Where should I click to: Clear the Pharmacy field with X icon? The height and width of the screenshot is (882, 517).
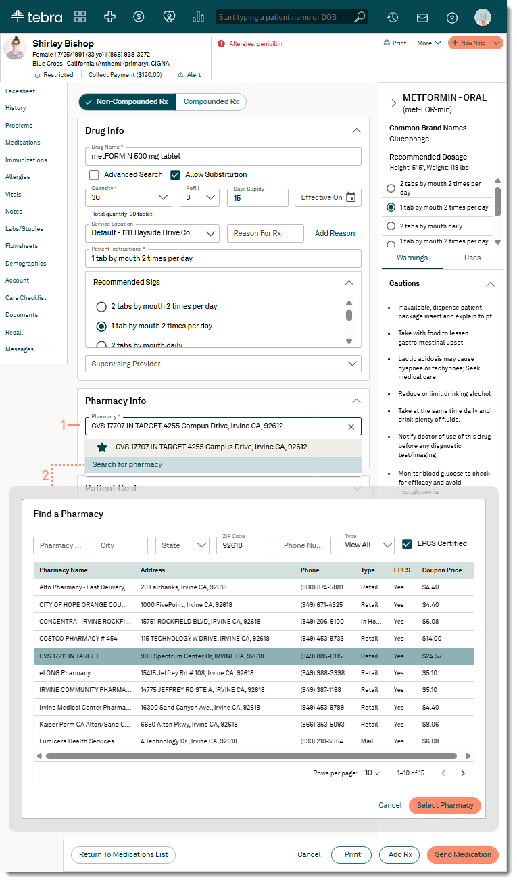click(x=351, y=426)
